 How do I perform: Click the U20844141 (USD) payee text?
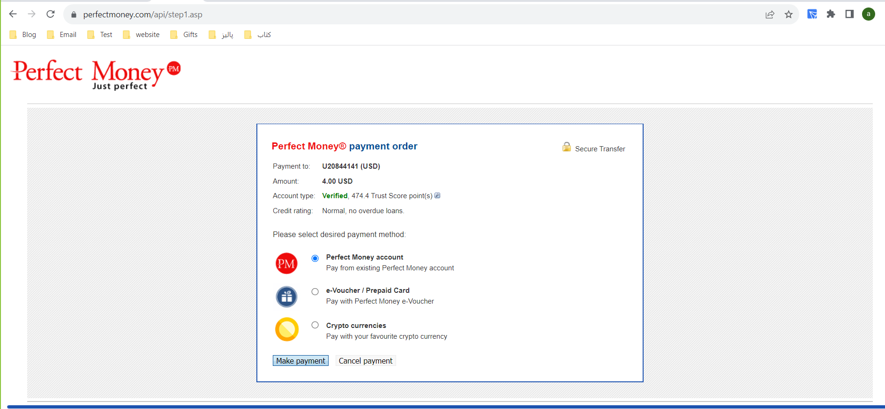pyautogui.click(x=351, y=166)
